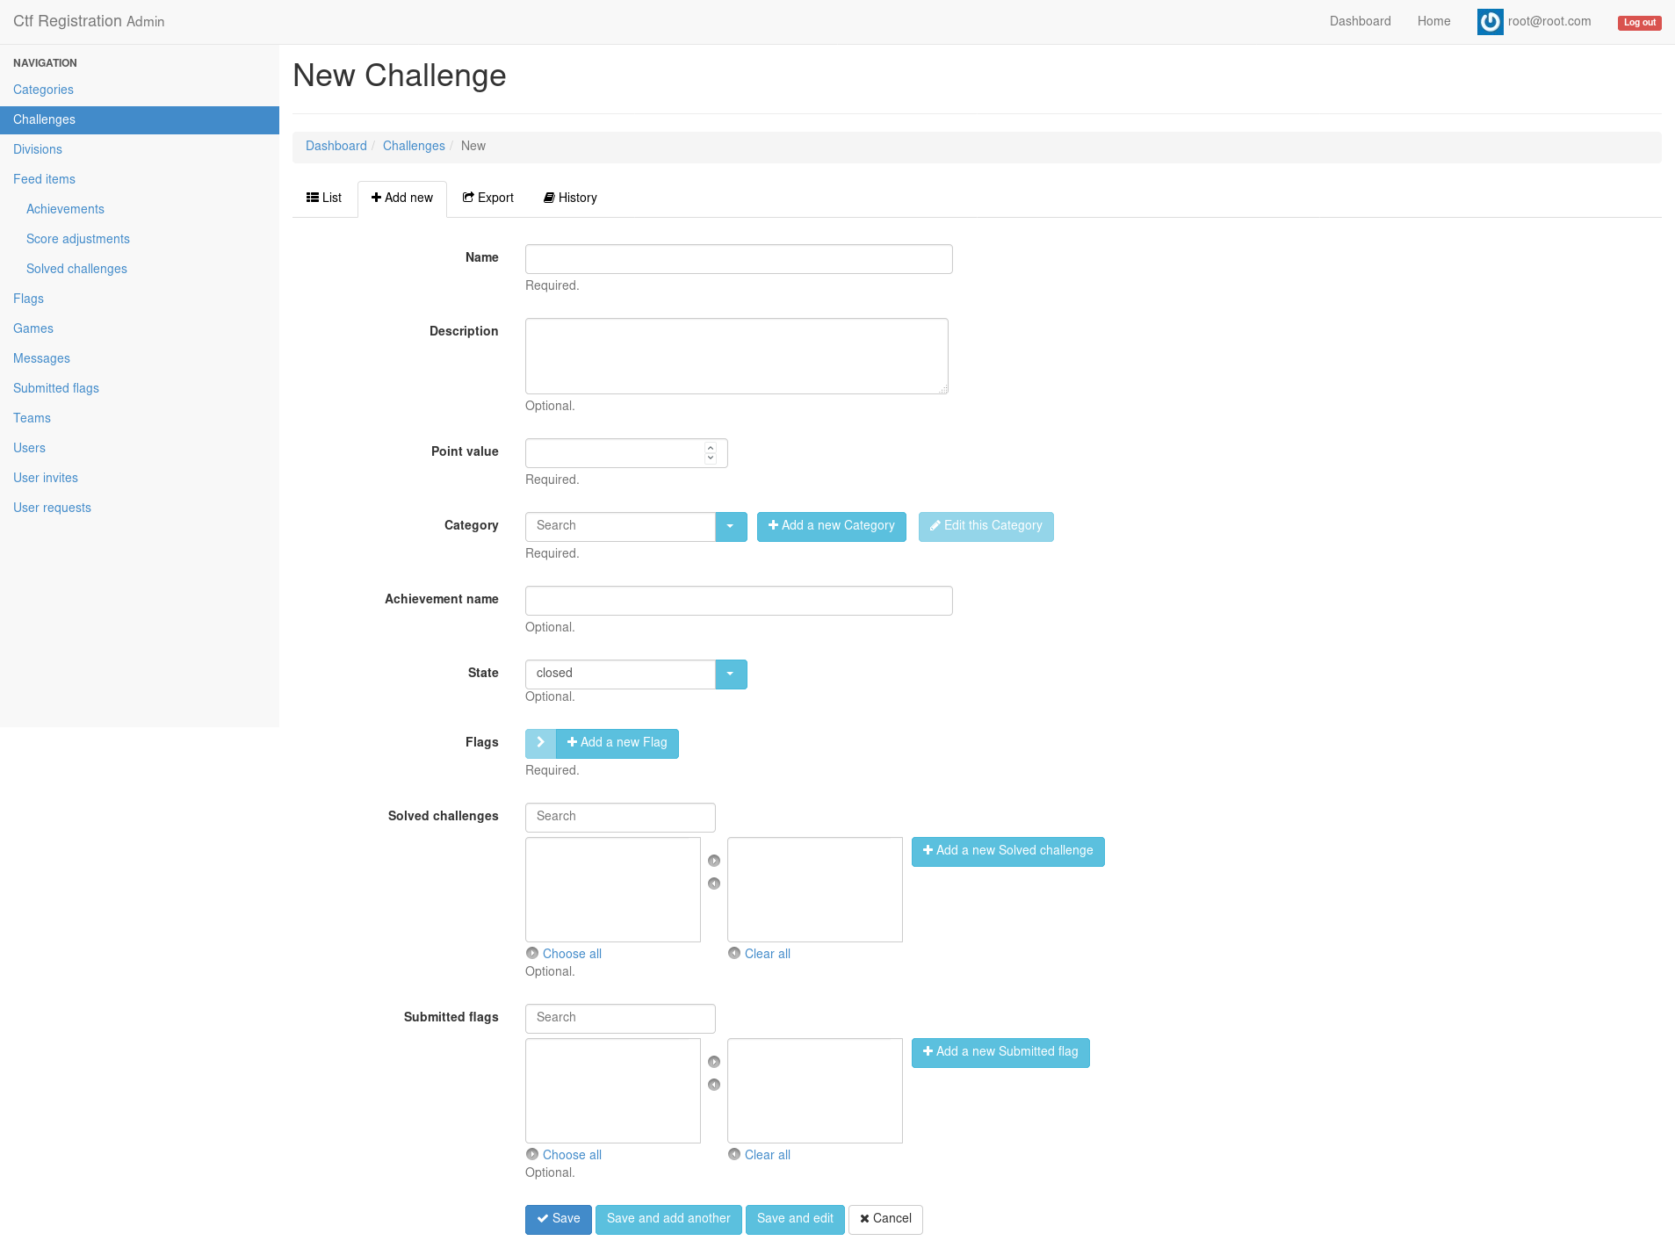Open Games in sidebar
Screen dimensions: 1675x1248
coord(140,328)
